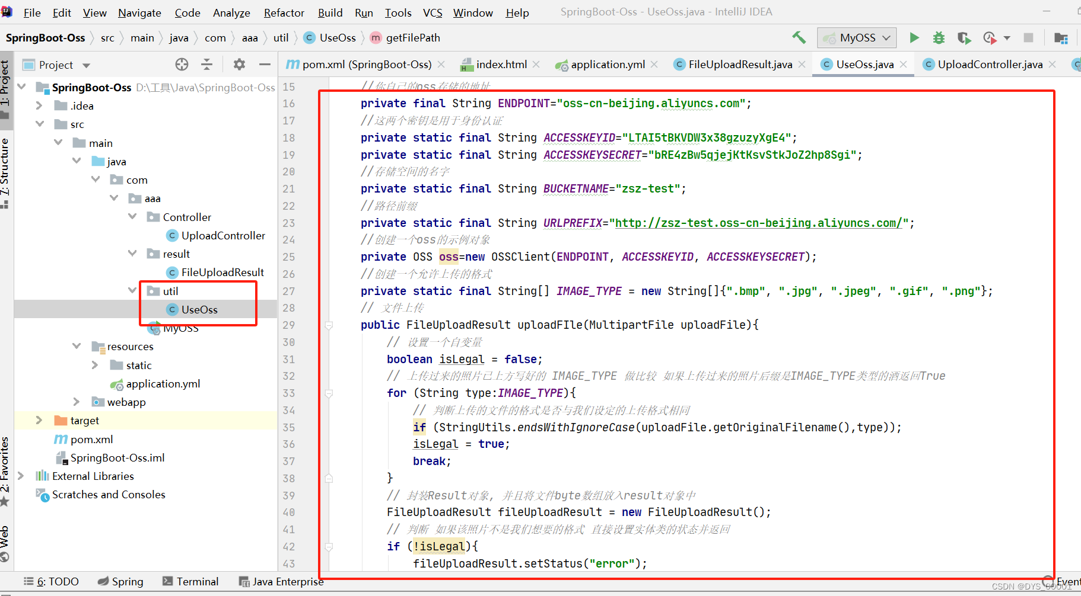
Task: Expand the .idea folder
Action: tap(39, 105)
